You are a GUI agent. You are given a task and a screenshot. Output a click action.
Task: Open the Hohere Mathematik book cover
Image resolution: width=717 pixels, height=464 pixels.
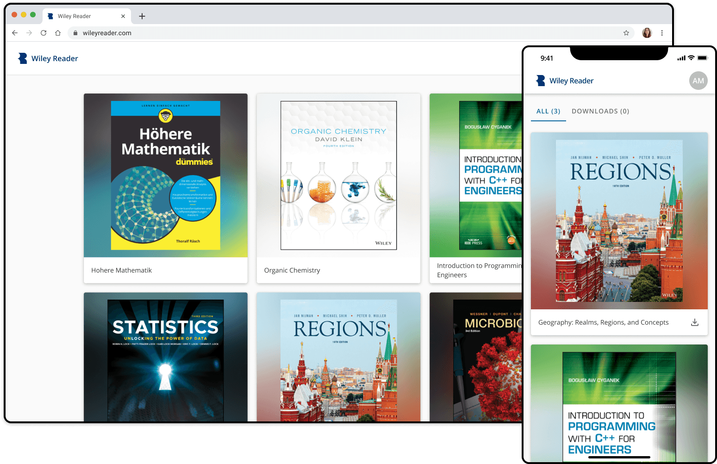(x=166, y=176)
